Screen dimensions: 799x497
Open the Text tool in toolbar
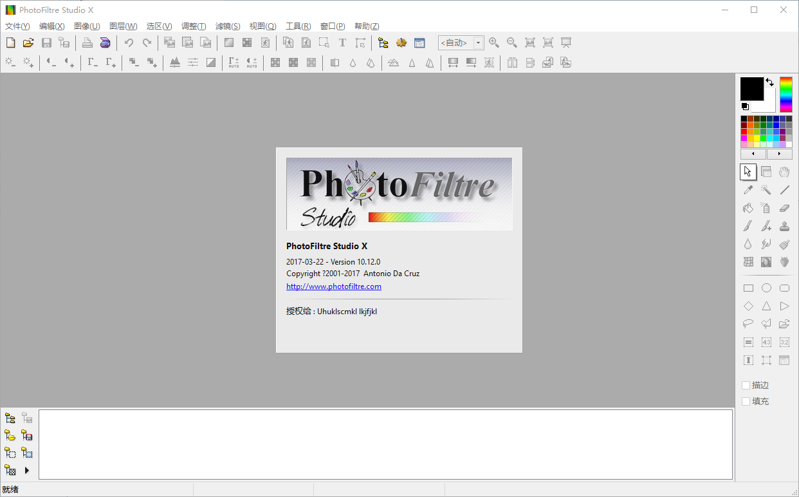(x=342, y=43)
